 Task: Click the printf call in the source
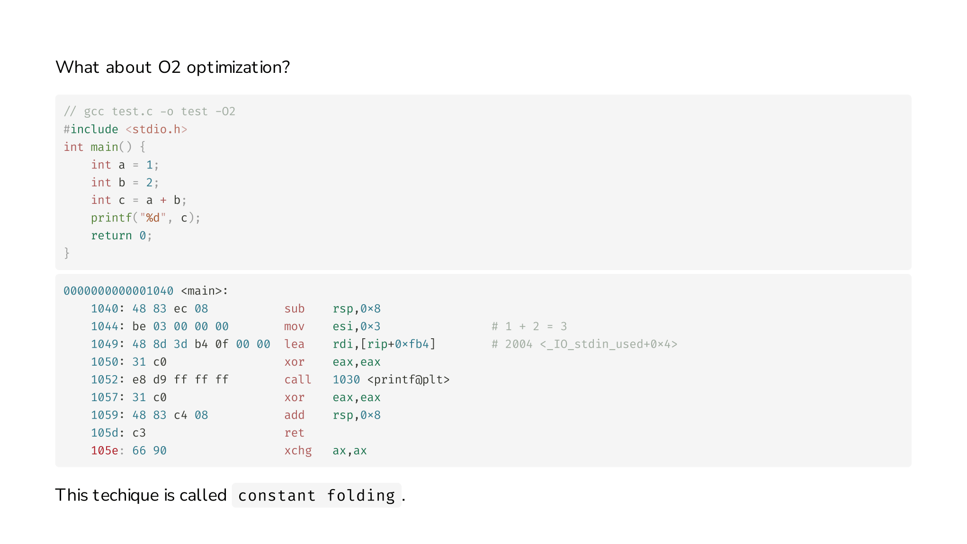tap(146, 218)
